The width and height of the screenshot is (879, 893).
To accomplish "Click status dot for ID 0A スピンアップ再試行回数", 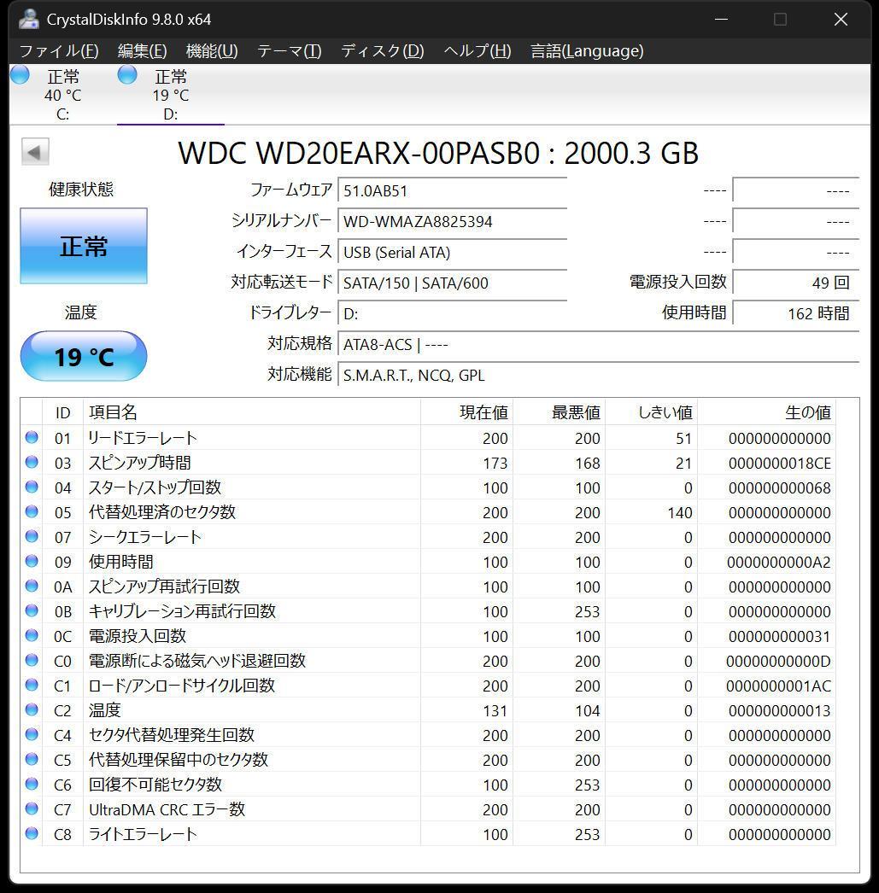I will pyautogui.click(x=32, y=586).
